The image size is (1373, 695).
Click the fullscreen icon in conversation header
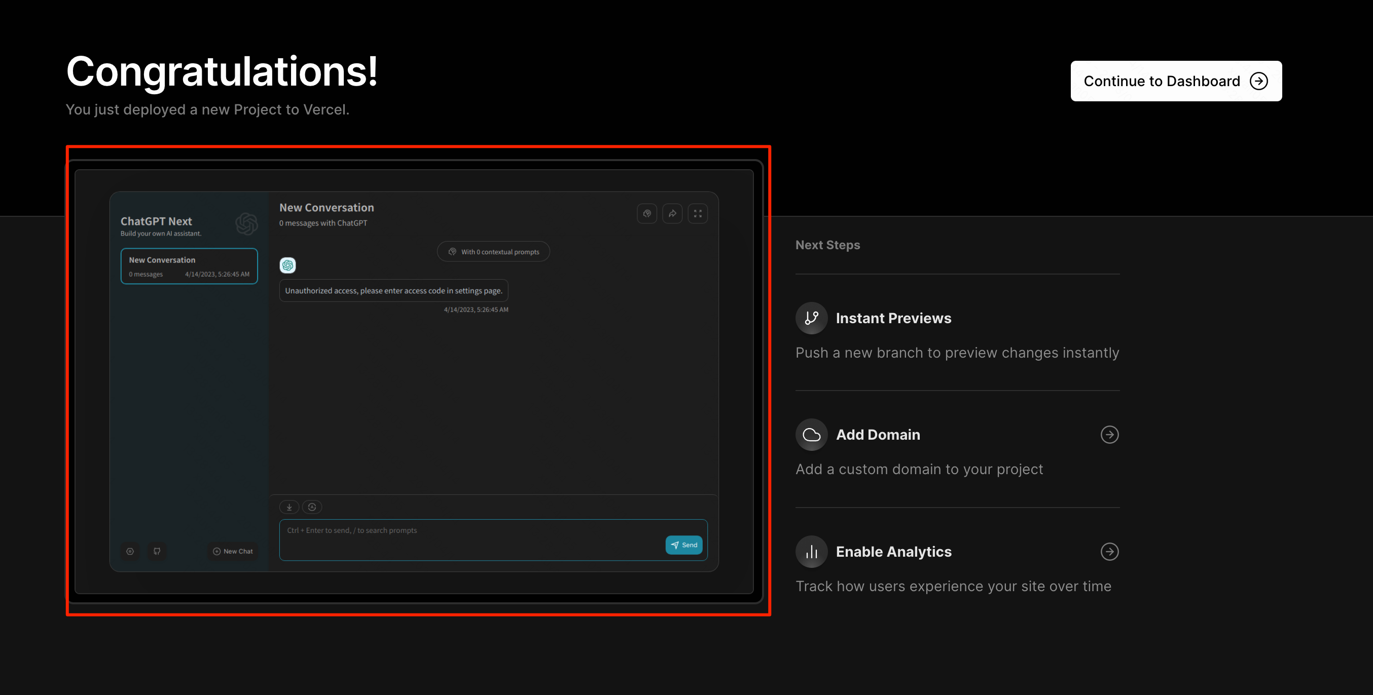[697, 214]
